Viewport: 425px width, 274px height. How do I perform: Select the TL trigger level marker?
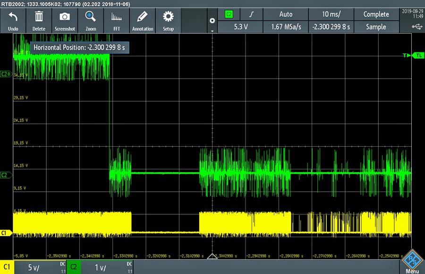coord(418,55)
